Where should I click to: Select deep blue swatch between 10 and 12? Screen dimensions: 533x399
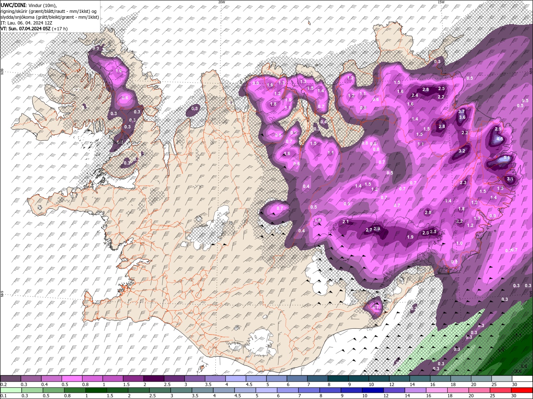(373, 390)
